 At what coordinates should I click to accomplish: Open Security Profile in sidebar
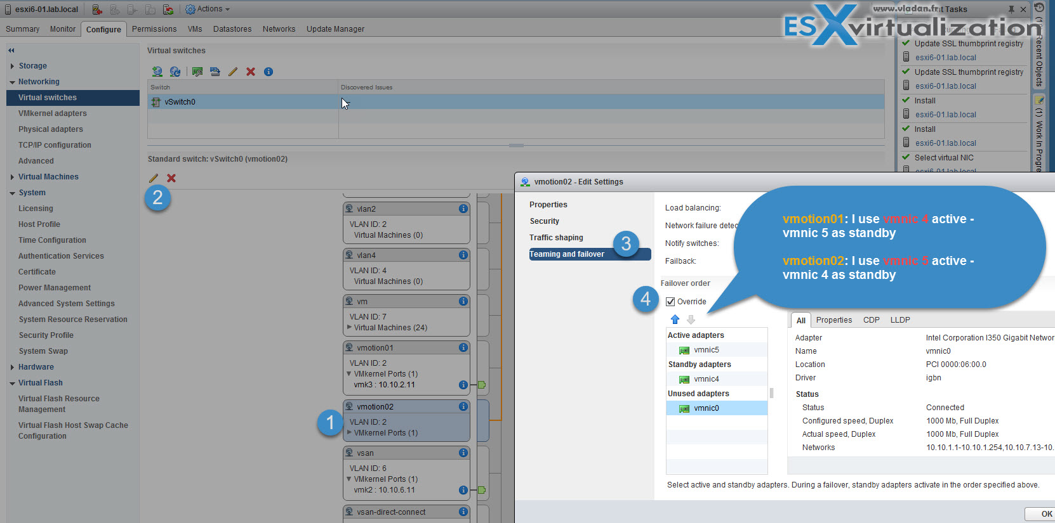pyautogui.click(x=46, y=335)
